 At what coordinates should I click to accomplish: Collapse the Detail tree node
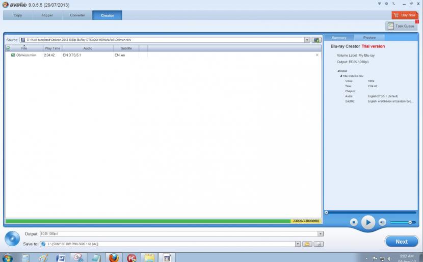(x=338, y=71)
